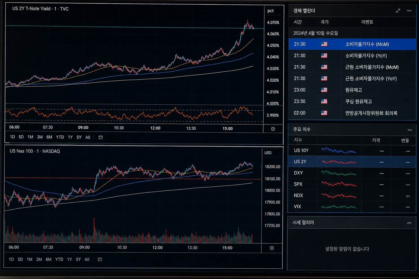419x279 pixels.
Task: Select 1D range on US 2Y chart
Action: tap(12, 137)
